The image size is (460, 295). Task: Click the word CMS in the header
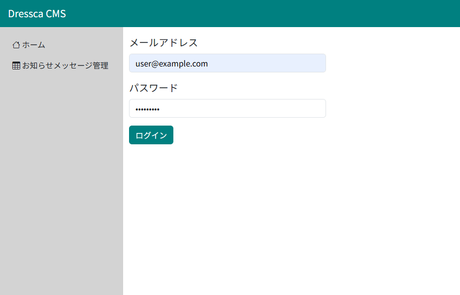(x=56, y=14)
